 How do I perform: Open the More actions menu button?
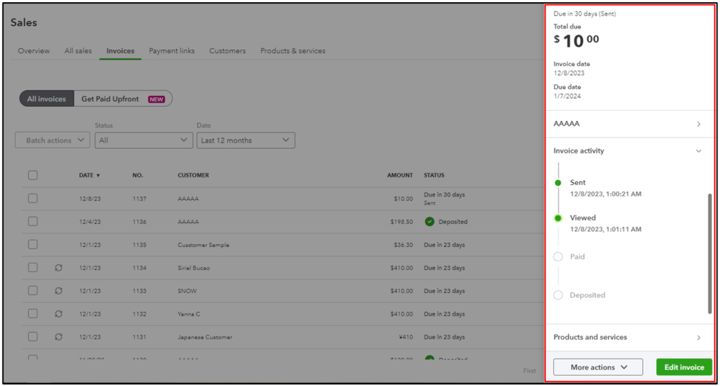[x=597, y=367]
